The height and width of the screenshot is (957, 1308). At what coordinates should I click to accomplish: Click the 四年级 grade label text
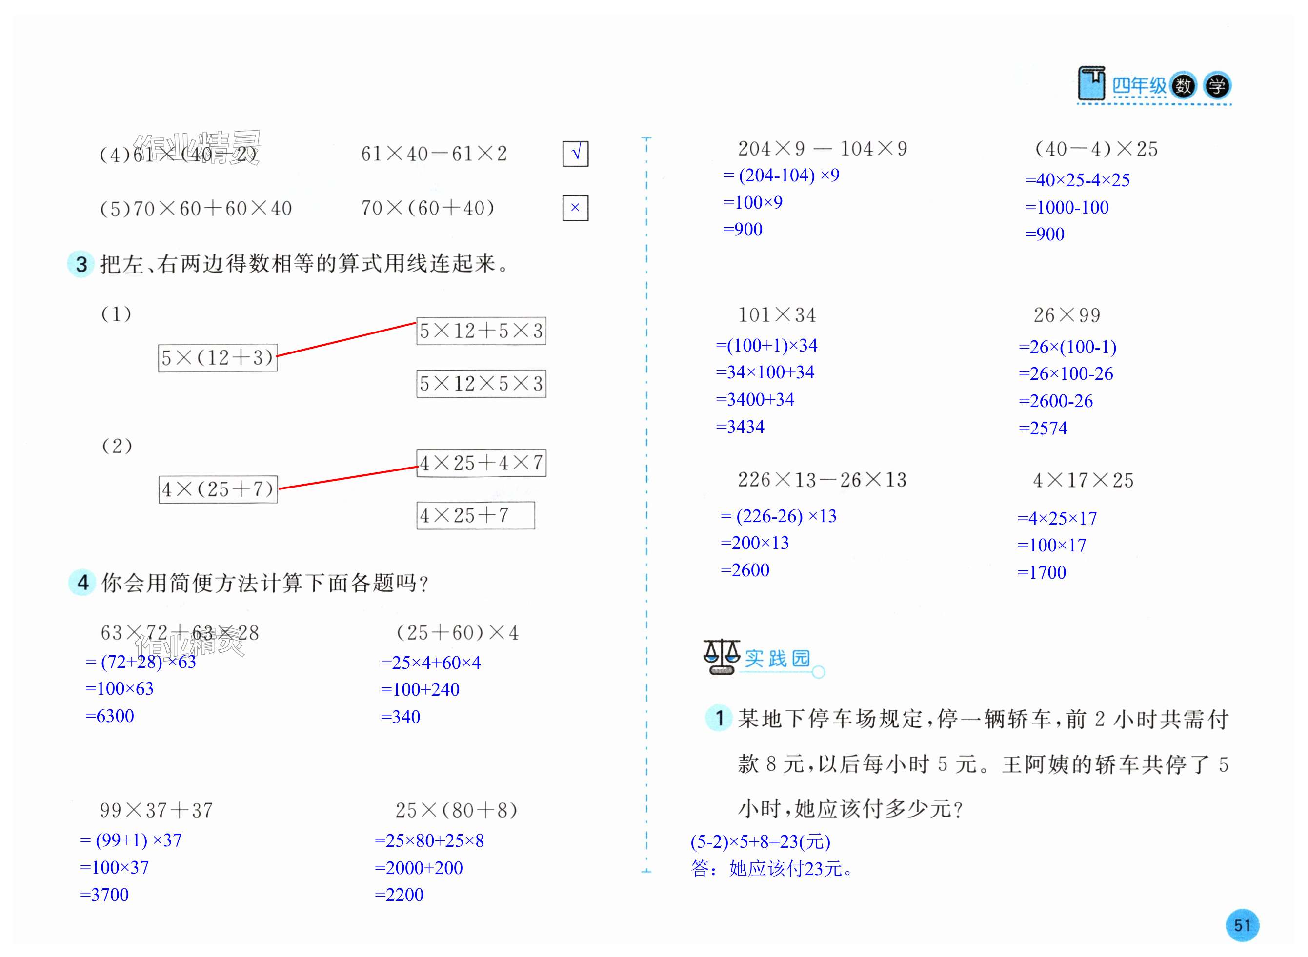[x=1139, y=86]
